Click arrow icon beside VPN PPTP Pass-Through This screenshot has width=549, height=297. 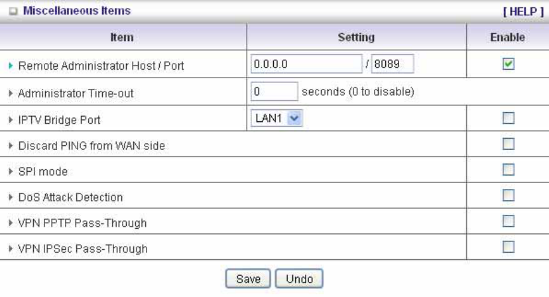click(x=12, y=223)
